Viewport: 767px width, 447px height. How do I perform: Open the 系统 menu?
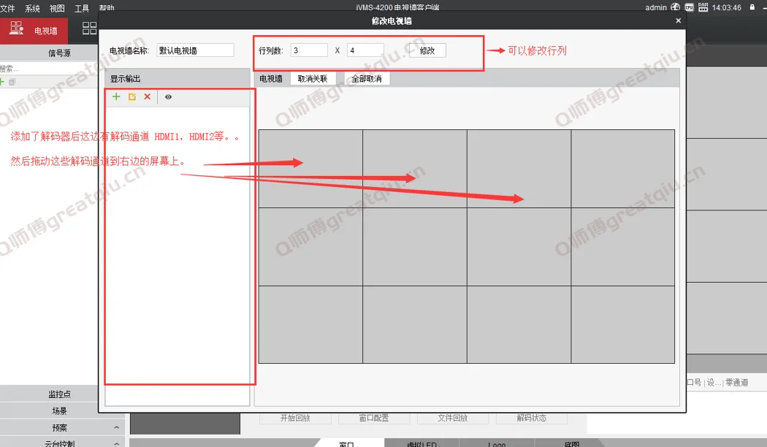click(x=32, y=8)
